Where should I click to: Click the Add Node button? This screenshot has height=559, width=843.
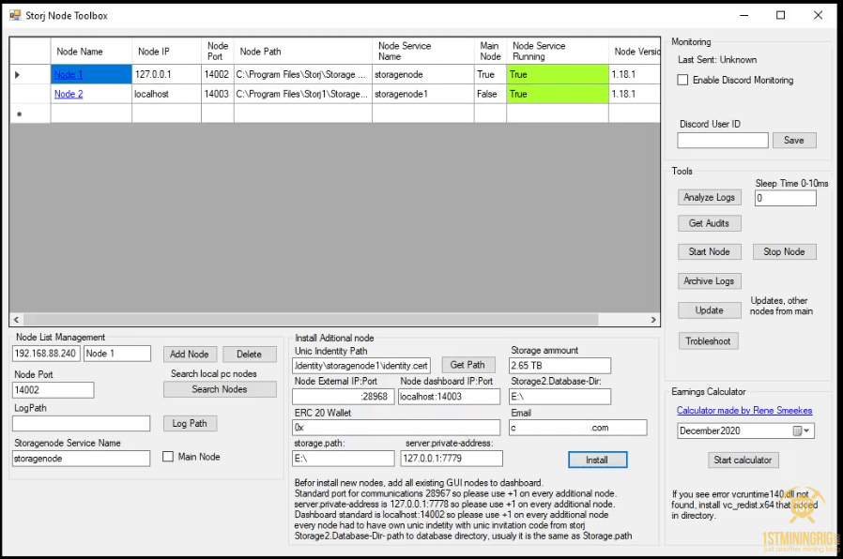pos(190,355)
